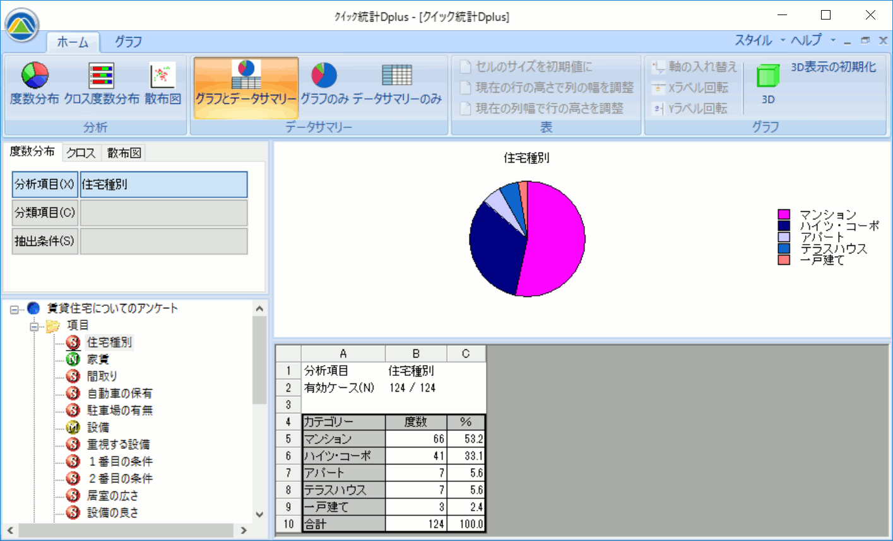Click the empty 分類項目 input field
893x541 pixels.
(x=163, y=213)
